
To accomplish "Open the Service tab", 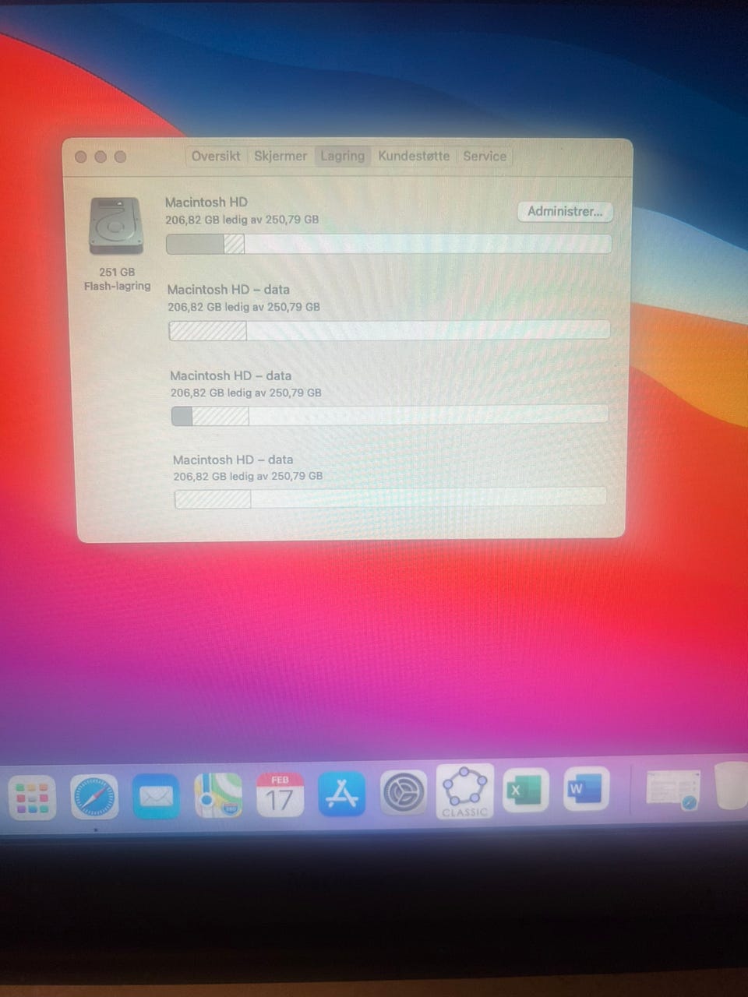I will point(485,156).
